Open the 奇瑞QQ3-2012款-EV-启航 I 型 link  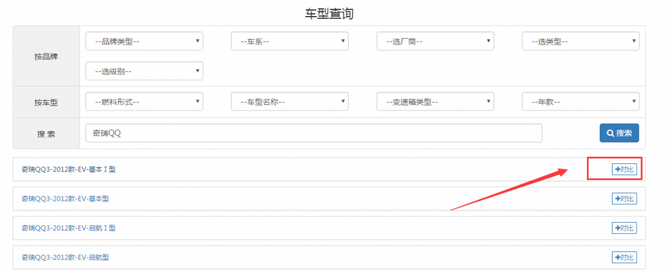click(x=68, y=228)
